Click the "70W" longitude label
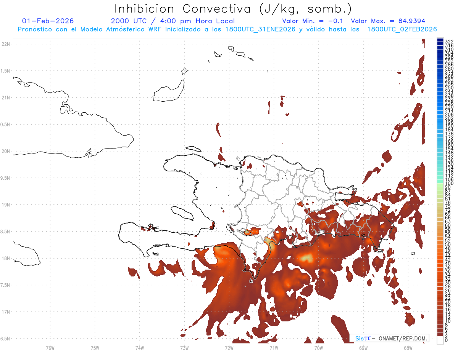The width and height of the screenshot is (458, 353). [x=319, y=348]
